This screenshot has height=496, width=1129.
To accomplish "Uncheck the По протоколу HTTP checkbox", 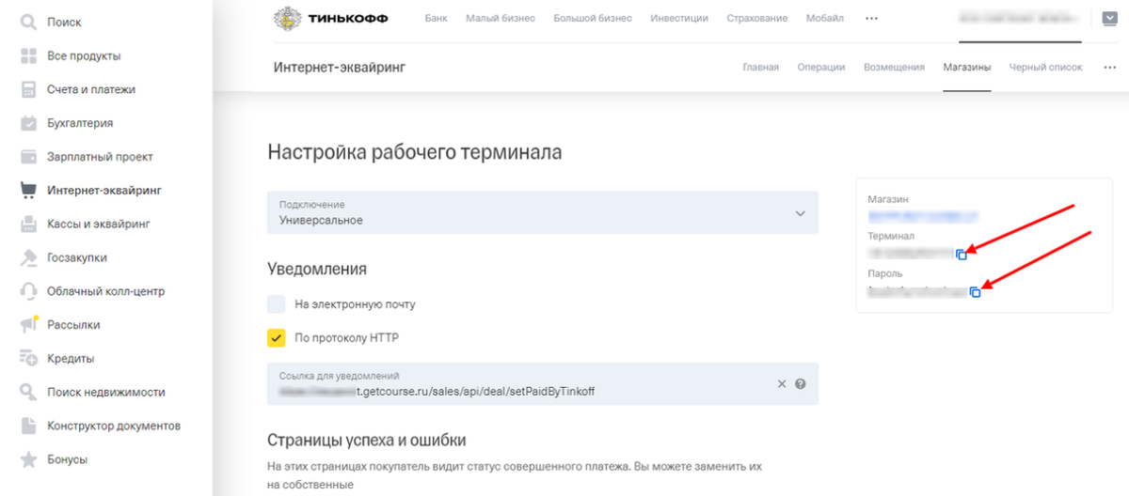I will point(276,337).
